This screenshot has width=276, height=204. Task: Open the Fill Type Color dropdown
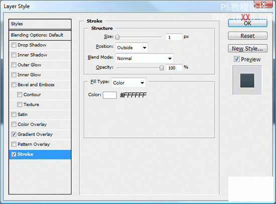128,82
